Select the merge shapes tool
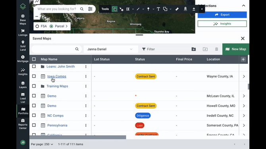Screen dimensions: 266x149 point(165,9)
